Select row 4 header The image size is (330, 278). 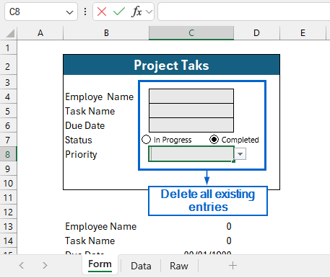(x=8, y=97)
